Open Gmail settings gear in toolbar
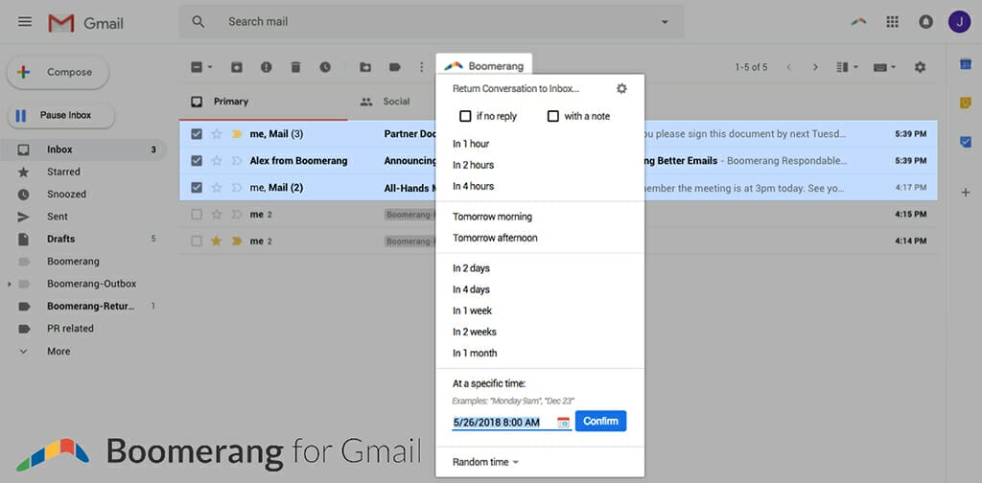This screenshot has height=483, width=982. click(920, 67)
